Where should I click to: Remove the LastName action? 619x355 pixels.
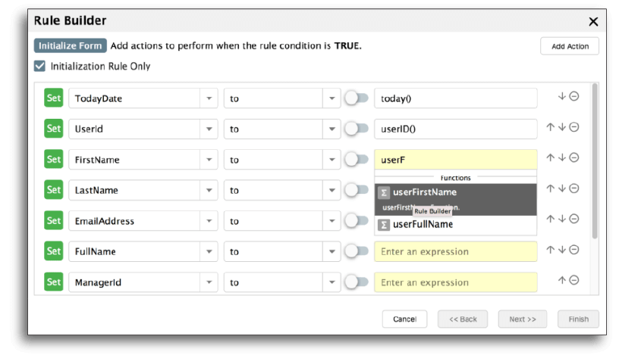[x=574, y=188]
